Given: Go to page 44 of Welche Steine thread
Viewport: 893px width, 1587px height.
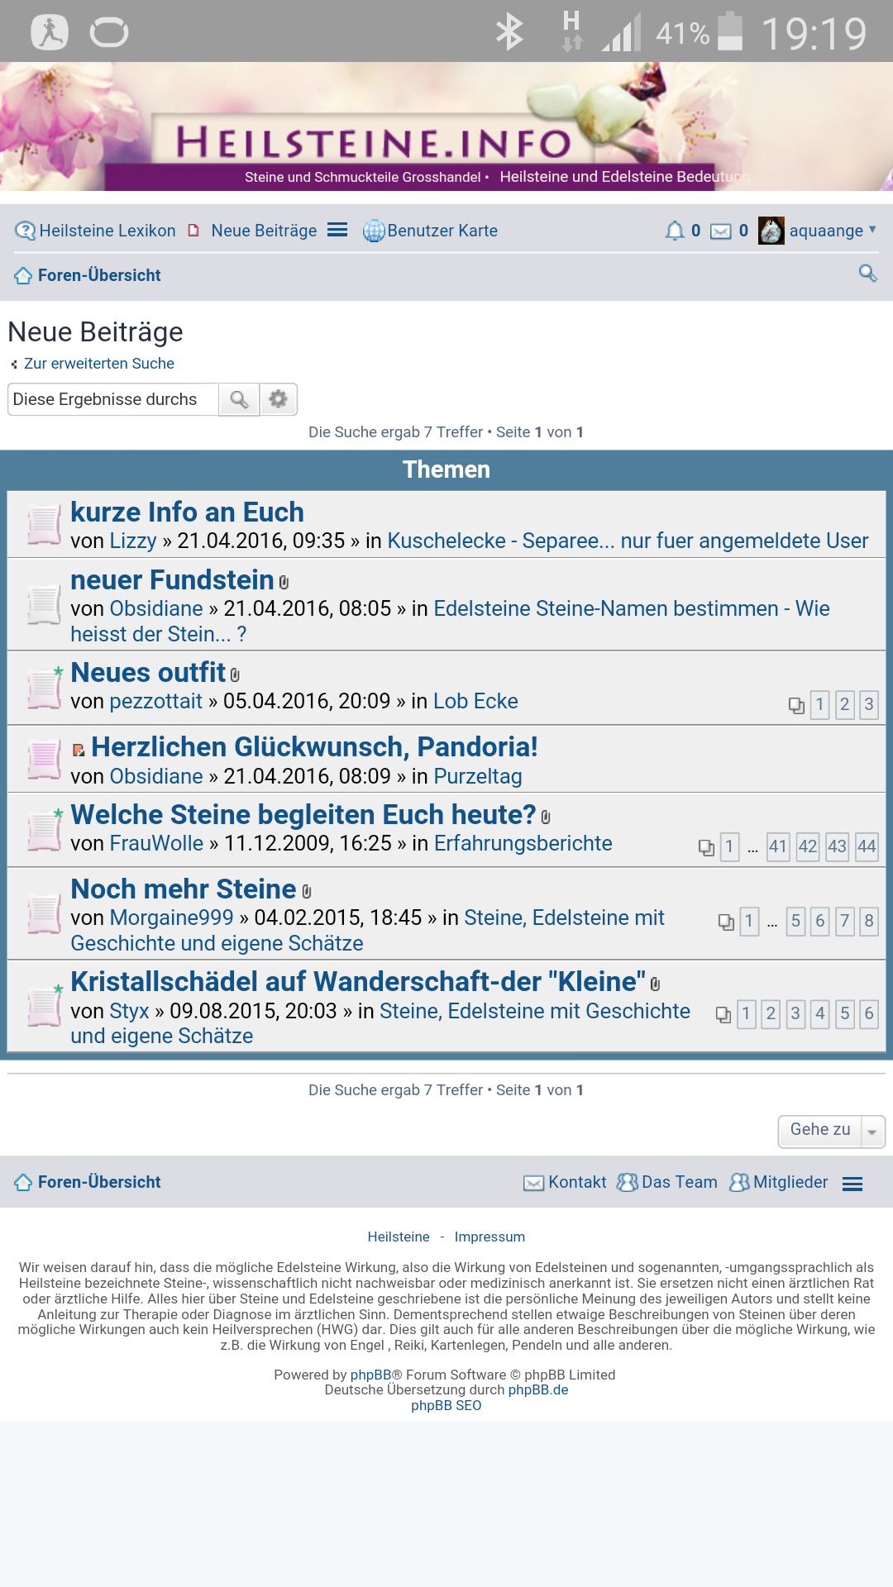Looking at the screenshot, I should point(866,846).
